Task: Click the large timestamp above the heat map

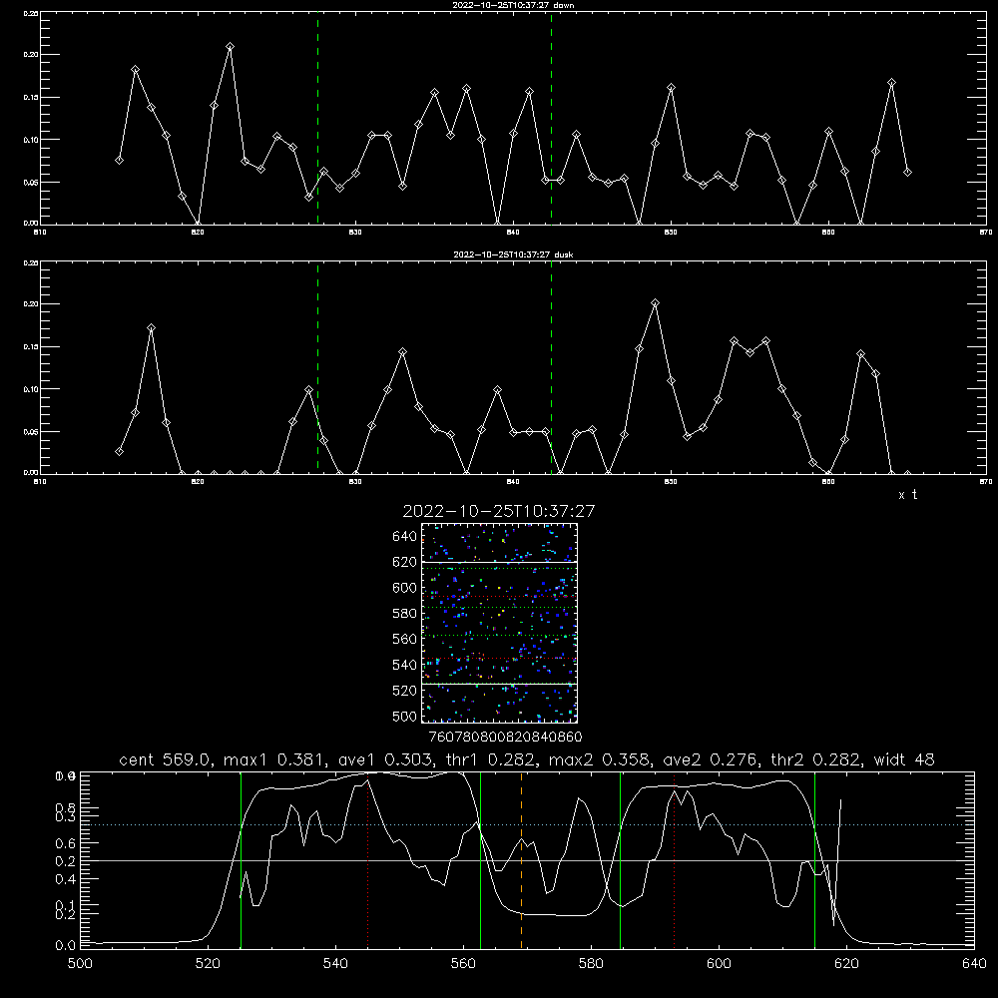Action: click(x=499, y=511)
